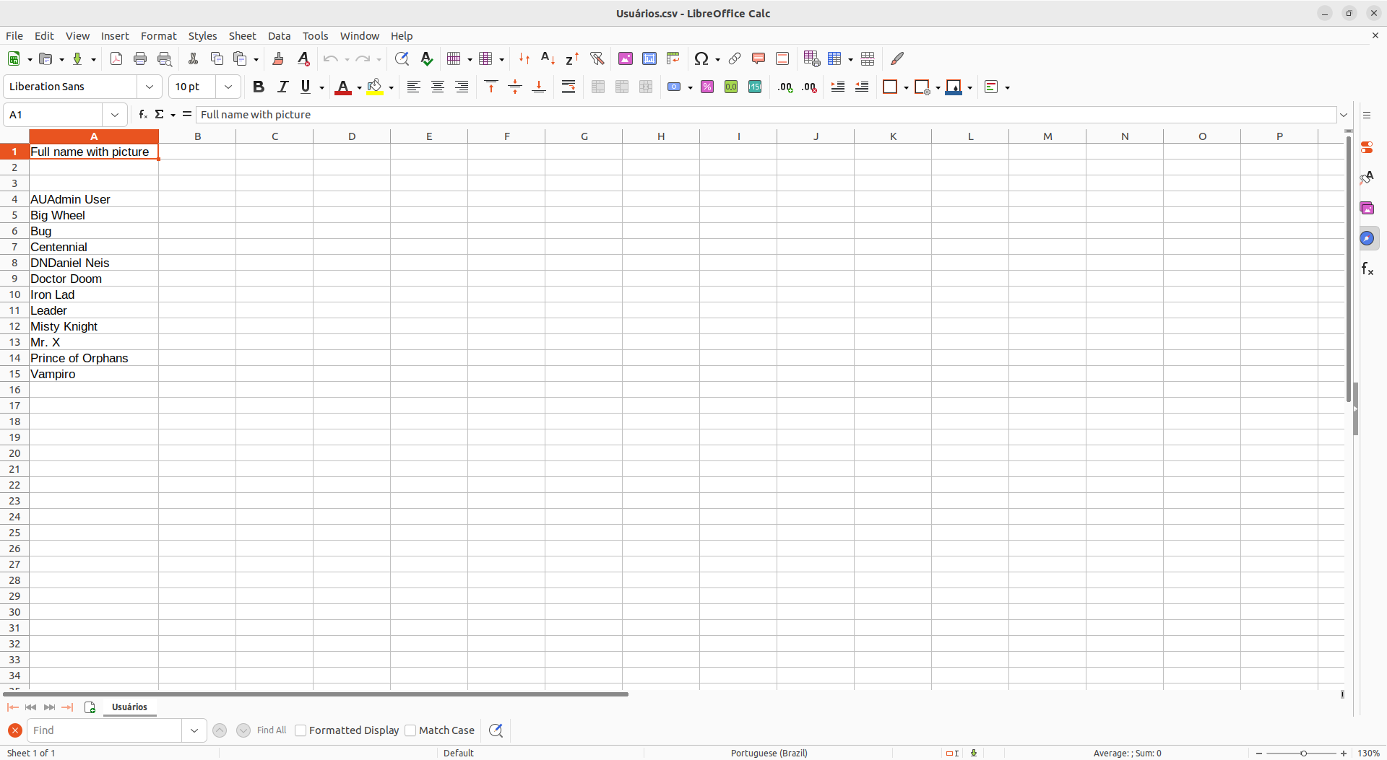Select the Usuários sheet tab
Screen dimensions: 1387x760
pos(129,707)
